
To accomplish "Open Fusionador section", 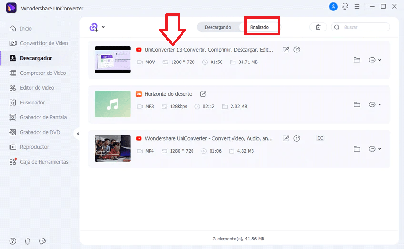I will click(x=27, y=103).
